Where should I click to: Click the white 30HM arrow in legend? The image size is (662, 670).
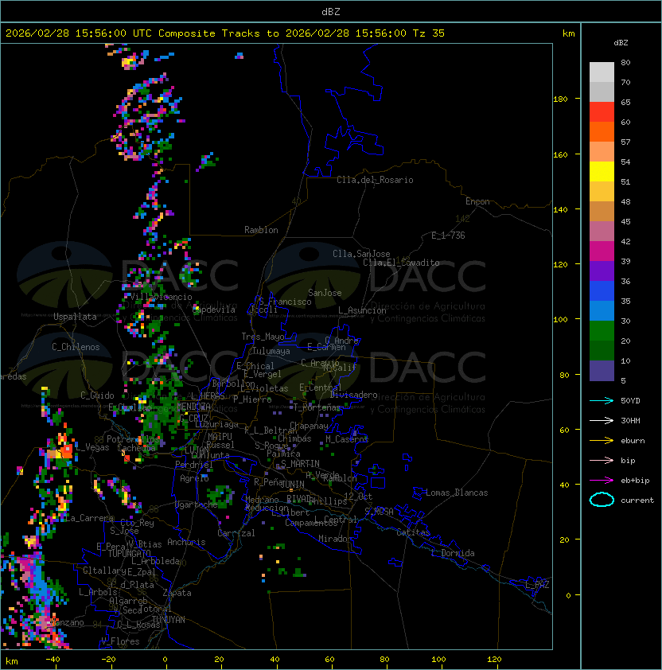[602, 420]
